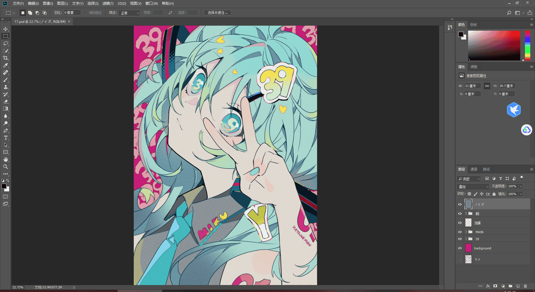The width and height of the screenshot is (535, 292).
Task: Click the 选择并遮住 button
Action: [218, 13]
